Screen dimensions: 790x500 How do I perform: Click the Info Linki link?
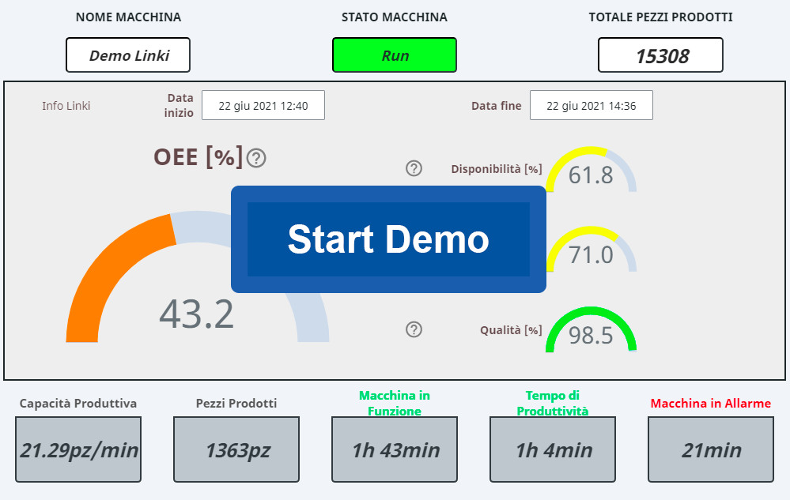point(66,106)
